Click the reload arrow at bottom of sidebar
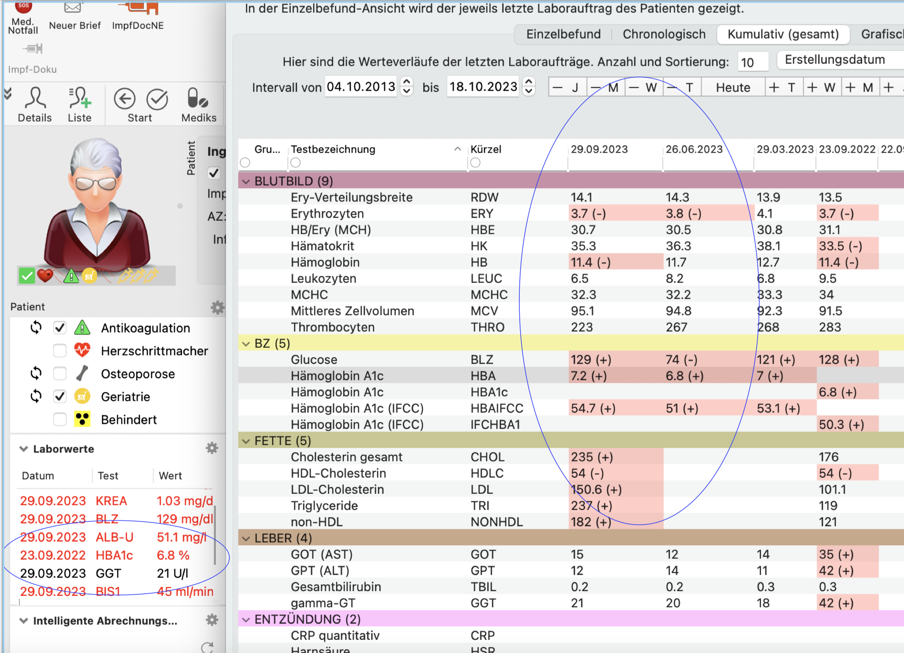 207,647
